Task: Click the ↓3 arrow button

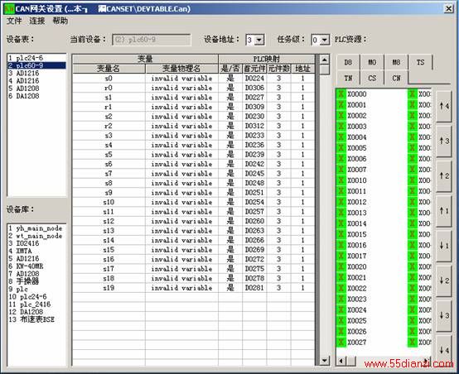Action: pos(444,316)
